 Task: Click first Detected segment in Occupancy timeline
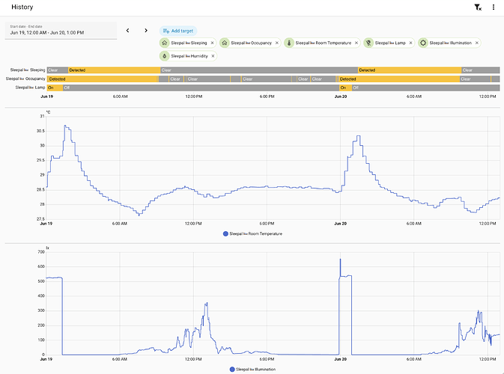pos(103,79)
